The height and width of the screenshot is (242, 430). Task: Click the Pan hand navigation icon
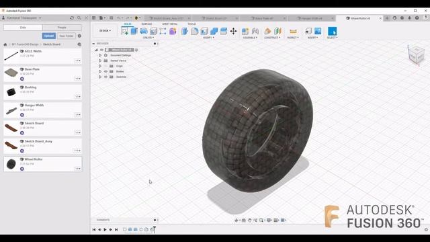[x=249, y=220]
